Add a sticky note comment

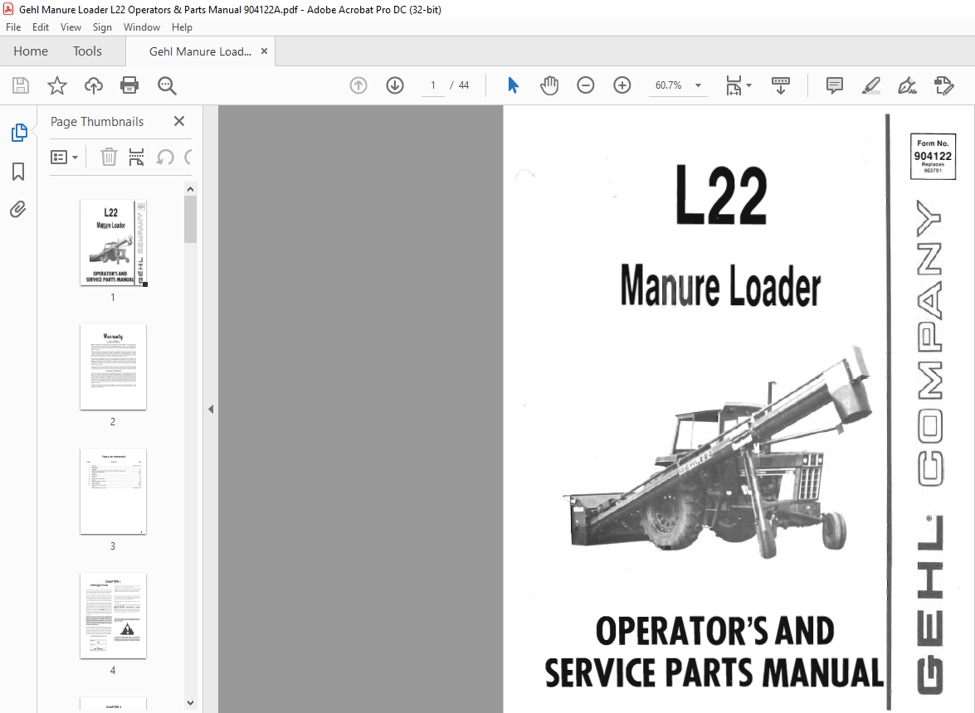[835, 85]
